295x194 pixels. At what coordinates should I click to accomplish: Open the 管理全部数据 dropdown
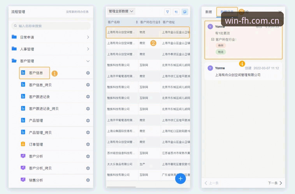[121, 11]
